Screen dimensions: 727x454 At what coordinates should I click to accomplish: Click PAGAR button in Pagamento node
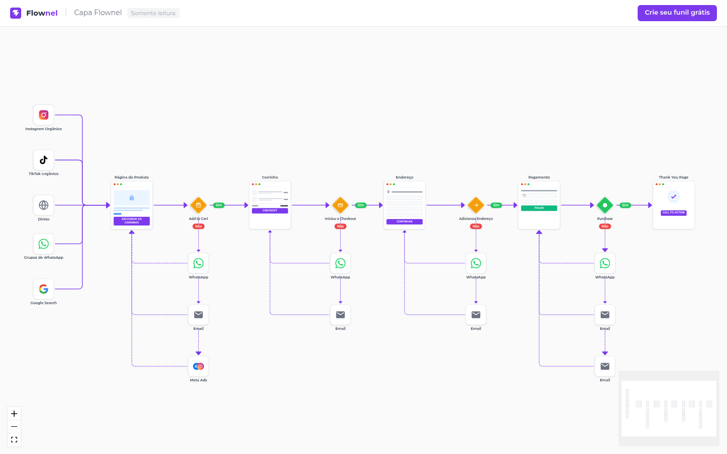(x=539, y=208)
